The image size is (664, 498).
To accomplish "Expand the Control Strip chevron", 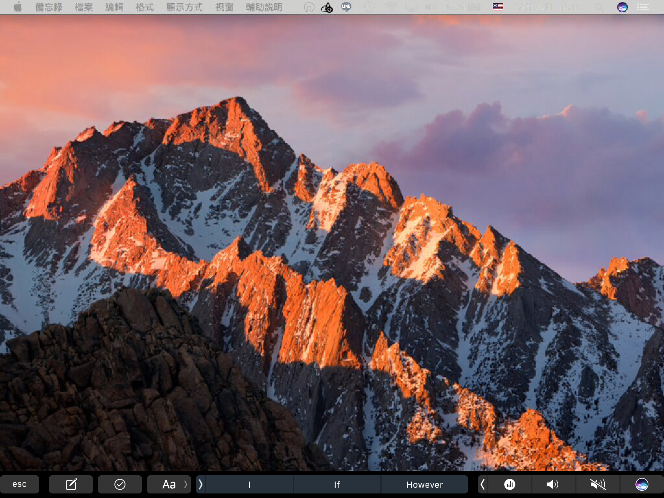I will (483, 484).
